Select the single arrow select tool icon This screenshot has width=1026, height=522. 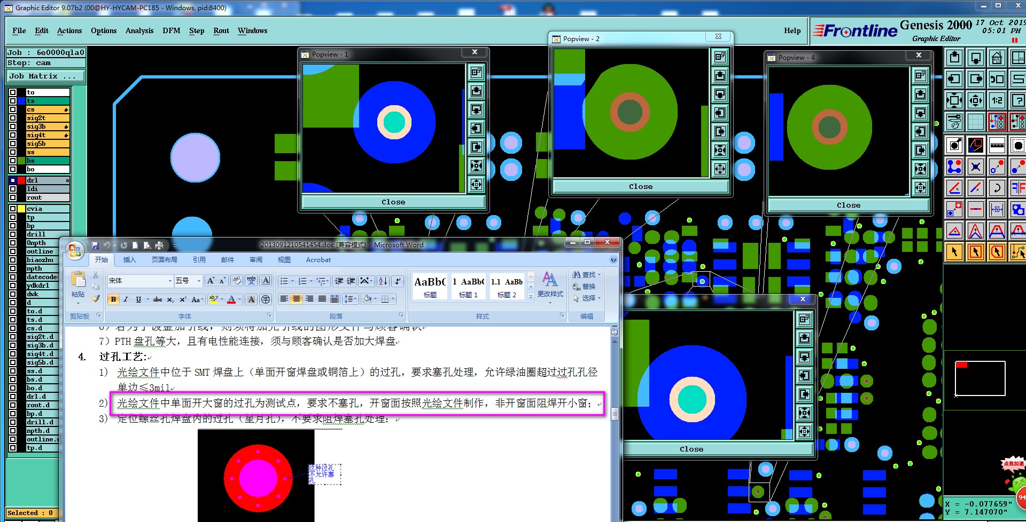954,252
